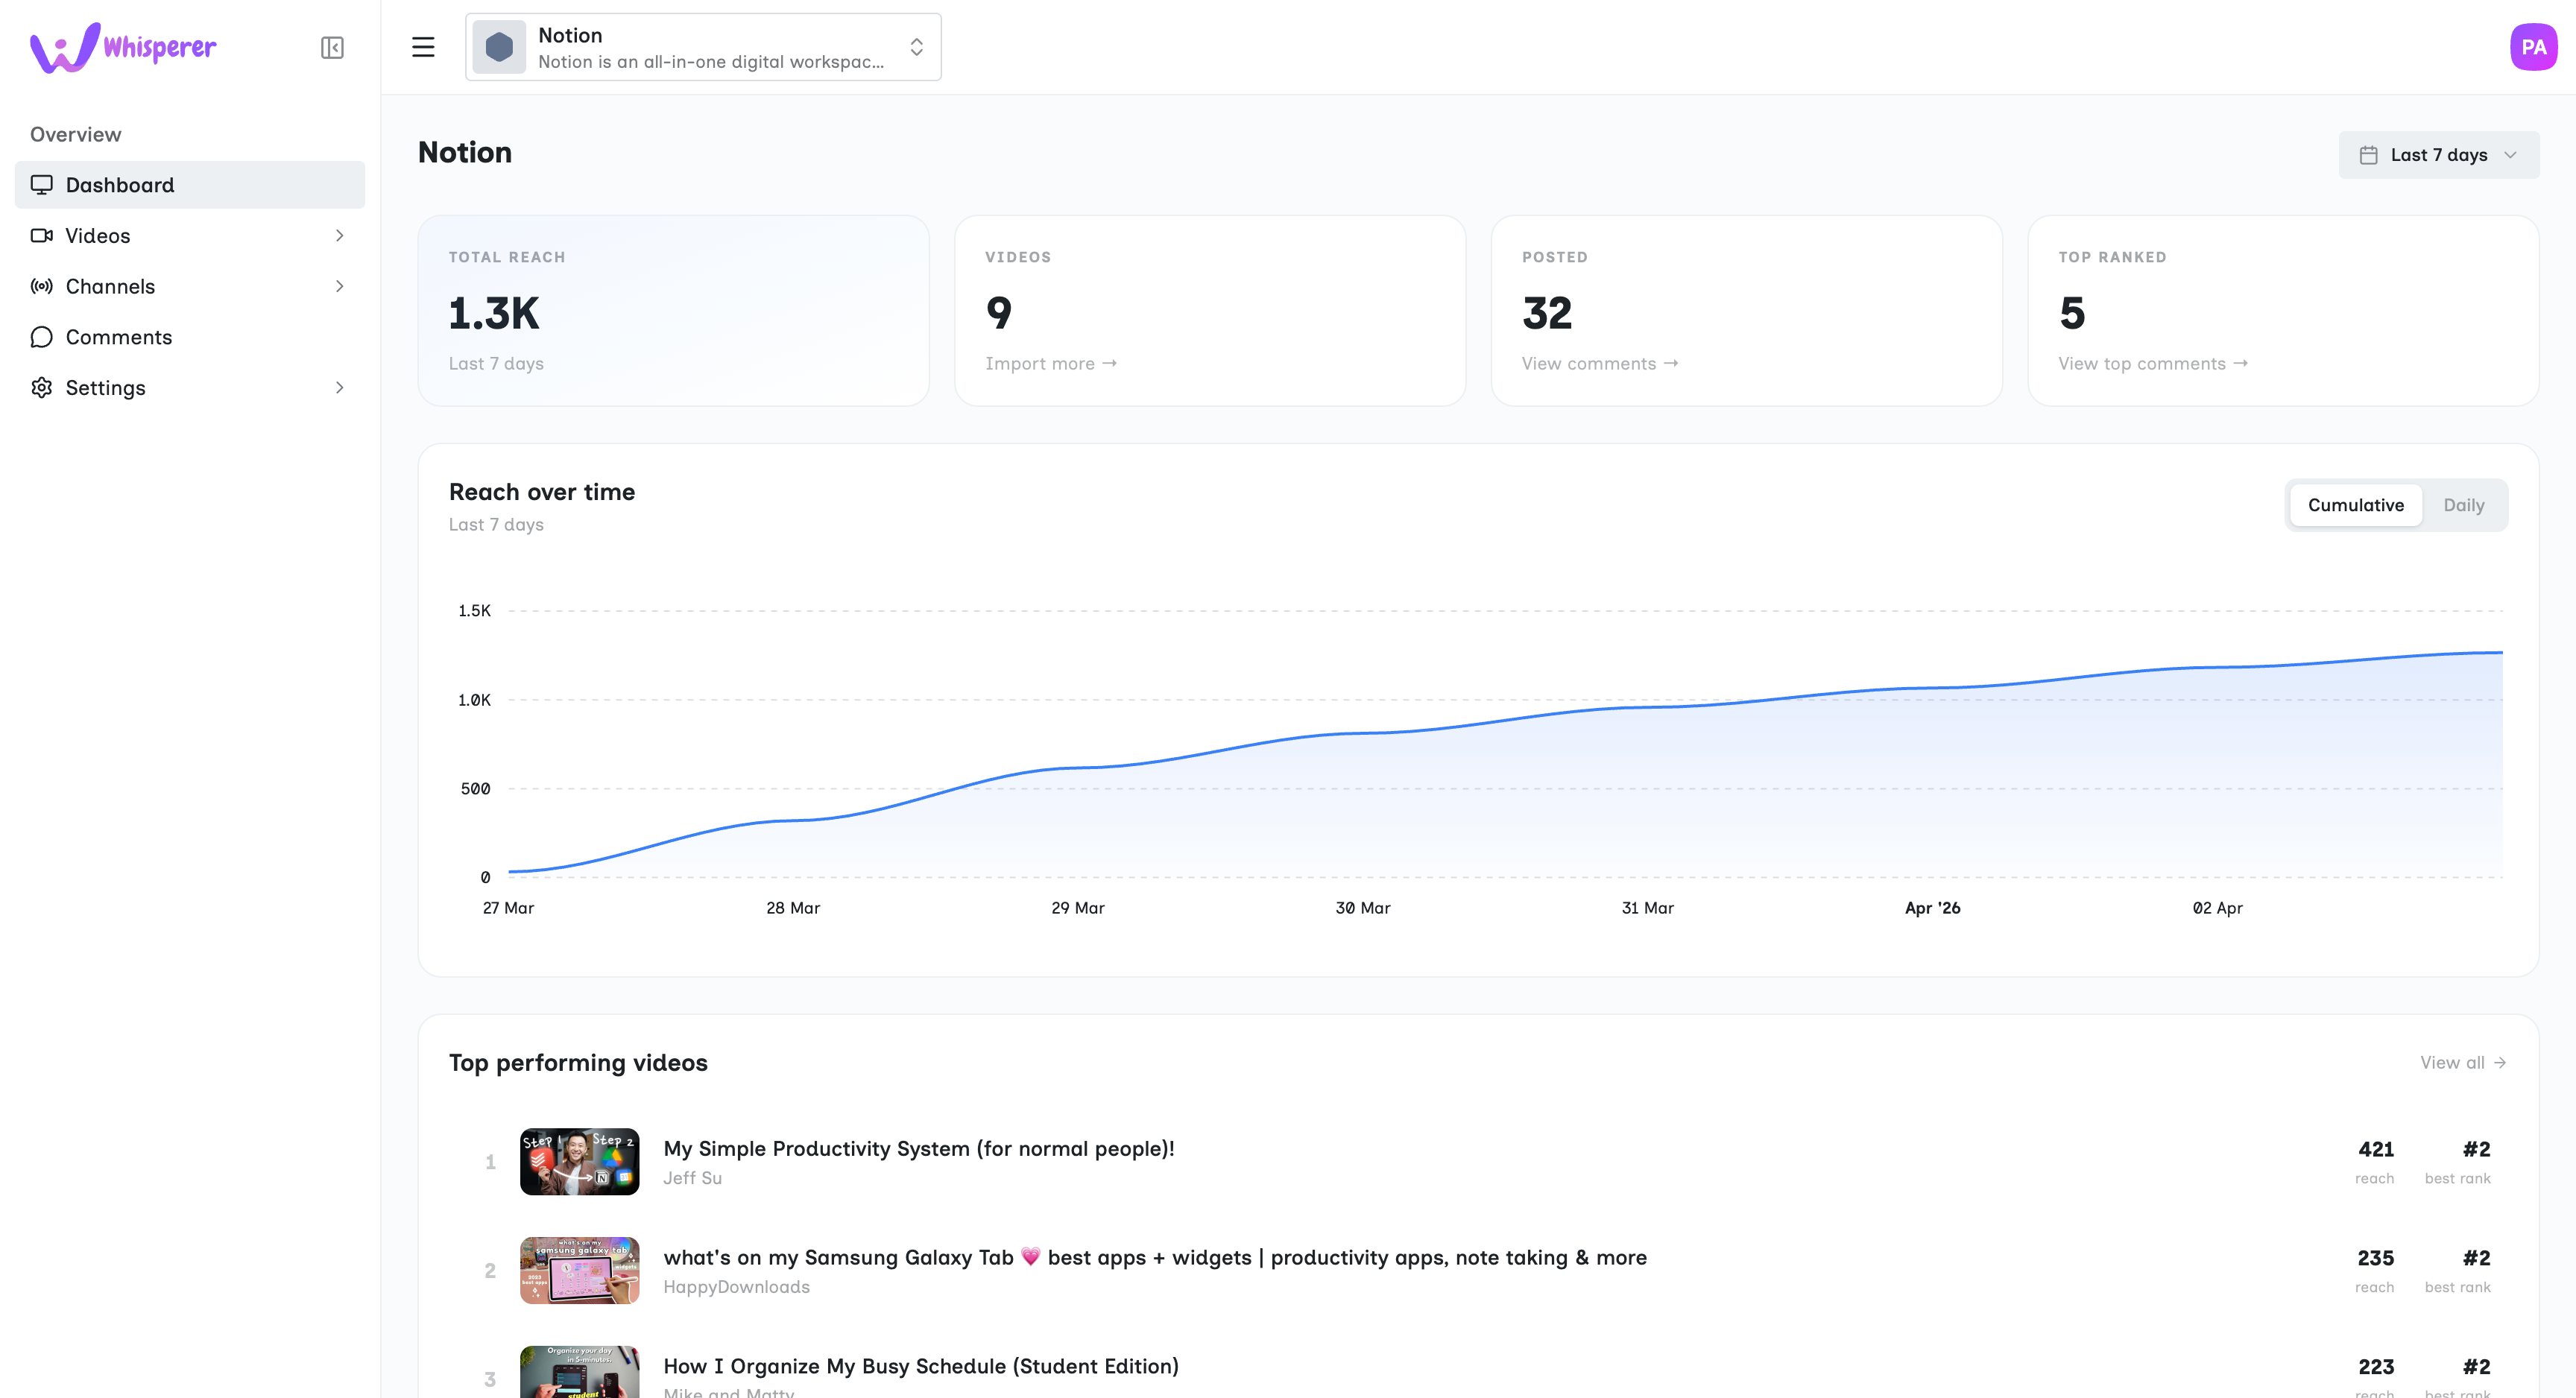Expand the Videos submenu chevron
The image size is (2576, 1398).
click(339, 236)
